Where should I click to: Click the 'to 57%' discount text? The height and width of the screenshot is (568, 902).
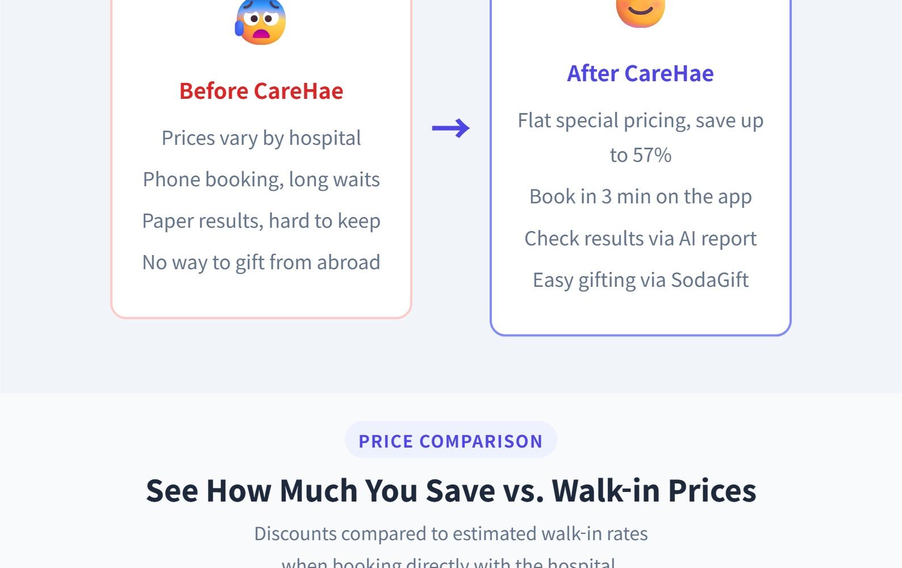coord(640,155)
